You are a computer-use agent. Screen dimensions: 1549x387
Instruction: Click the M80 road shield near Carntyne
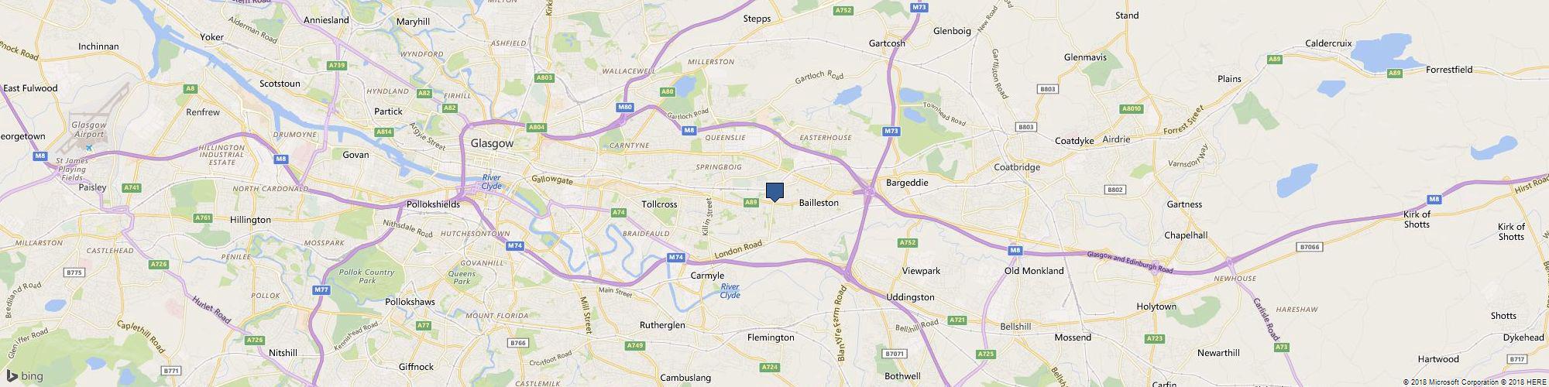[626, 107]
